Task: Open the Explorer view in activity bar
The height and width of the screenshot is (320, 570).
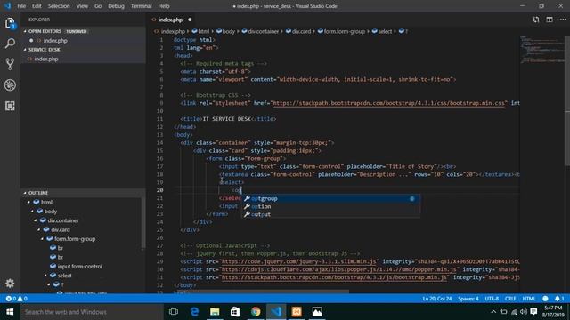Action: (x=10, y=23)
